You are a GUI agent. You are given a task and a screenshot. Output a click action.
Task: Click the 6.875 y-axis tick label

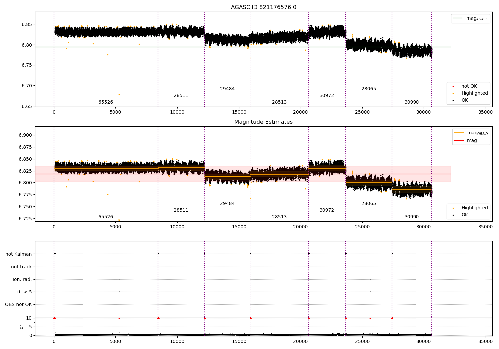(x=26, y=147)
